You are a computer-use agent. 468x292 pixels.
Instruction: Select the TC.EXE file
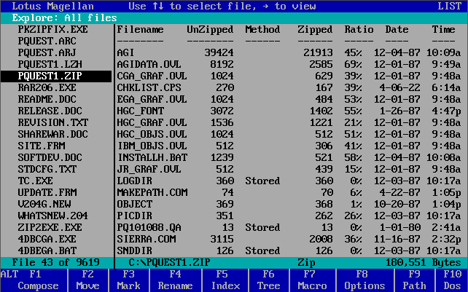pyautogui.click(x=36, y=180)
